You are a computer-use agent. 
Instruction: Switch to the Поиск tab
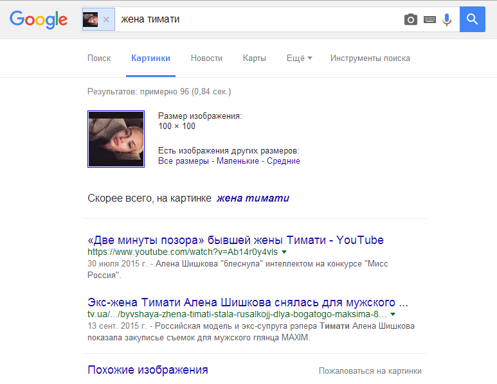[99, 58]
